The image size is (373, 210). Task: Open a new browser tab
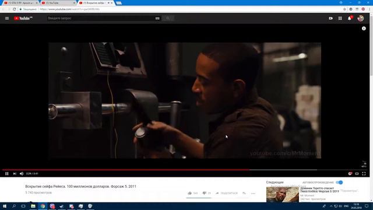tap(119, 3)
